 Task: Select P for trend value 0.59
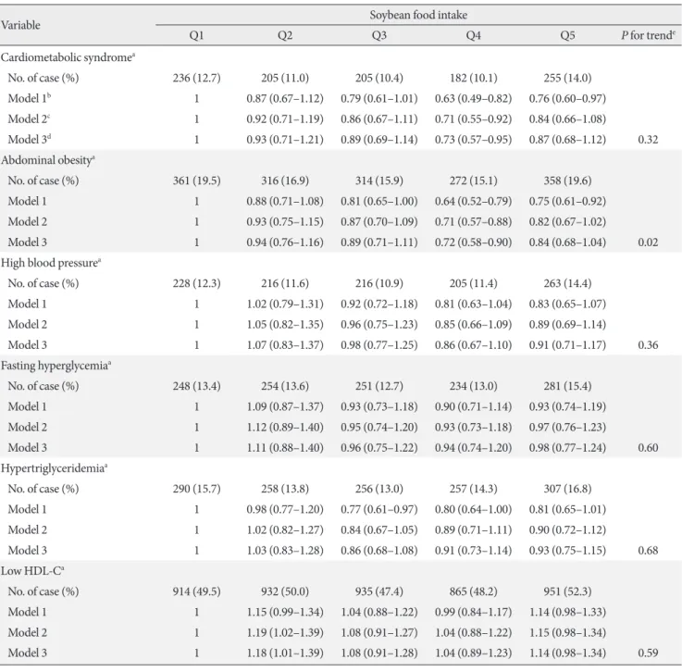(648, 653)
